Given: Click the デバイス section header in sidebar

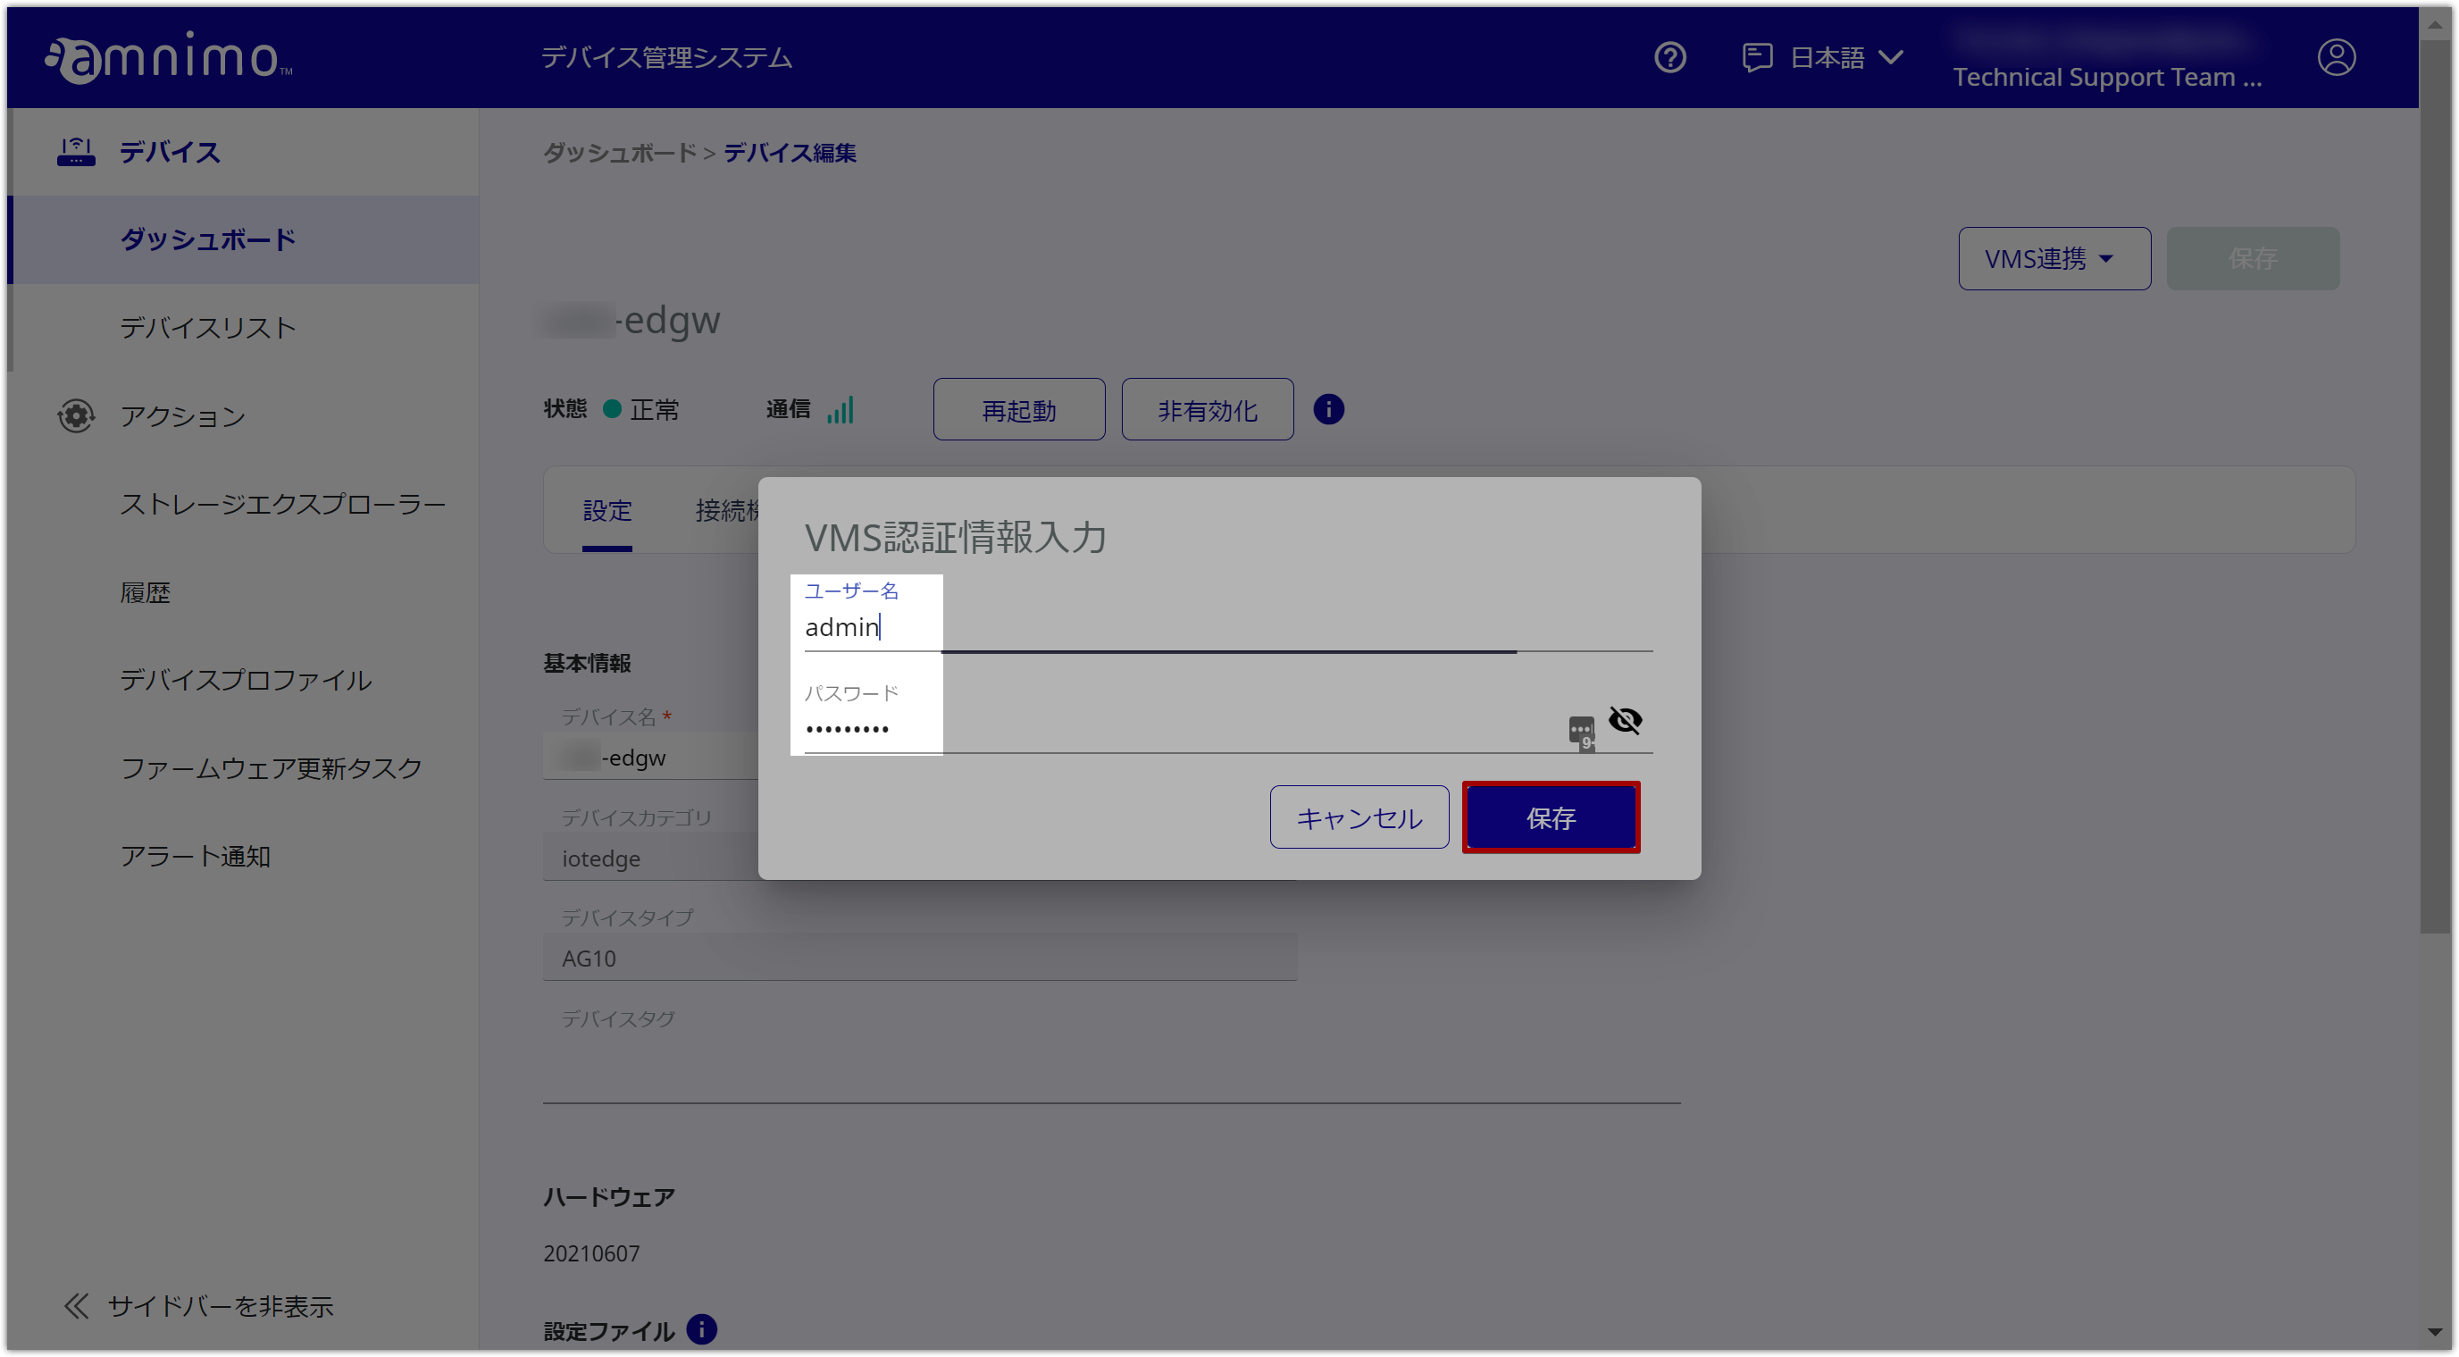Looking at the screenshot, I should (169, 152).
